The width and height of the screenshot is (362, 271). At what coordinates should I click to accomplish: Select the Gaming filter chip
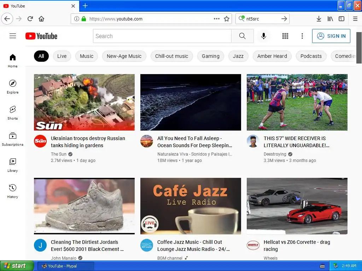tap(211, 56)
